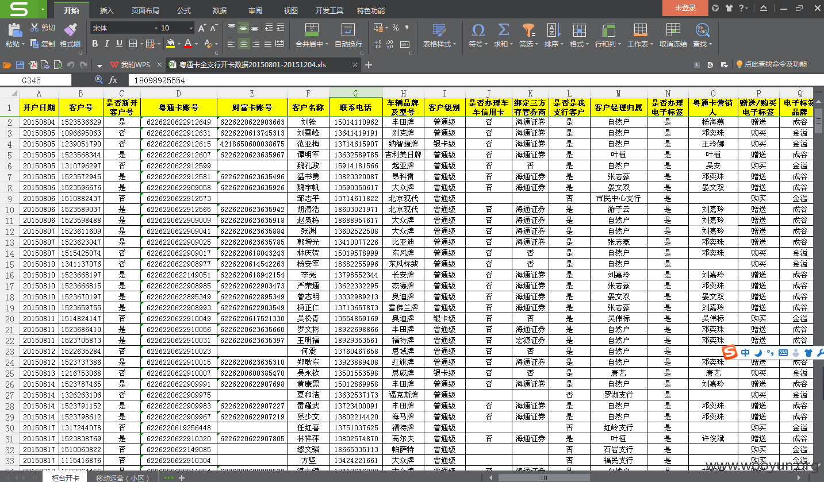The height and width of the screenshot is (482, 824).
Task: Open the 公式 (Formulas) ribbon tab
Action: pyautogui.click(x=184, y=10)
